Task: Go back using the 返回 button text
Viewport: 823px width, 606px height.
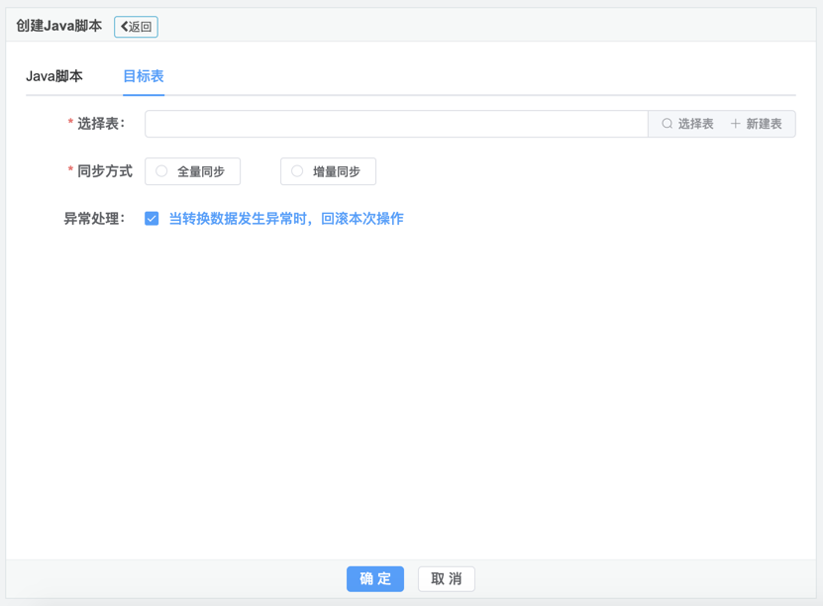Action: coord(141,27)
